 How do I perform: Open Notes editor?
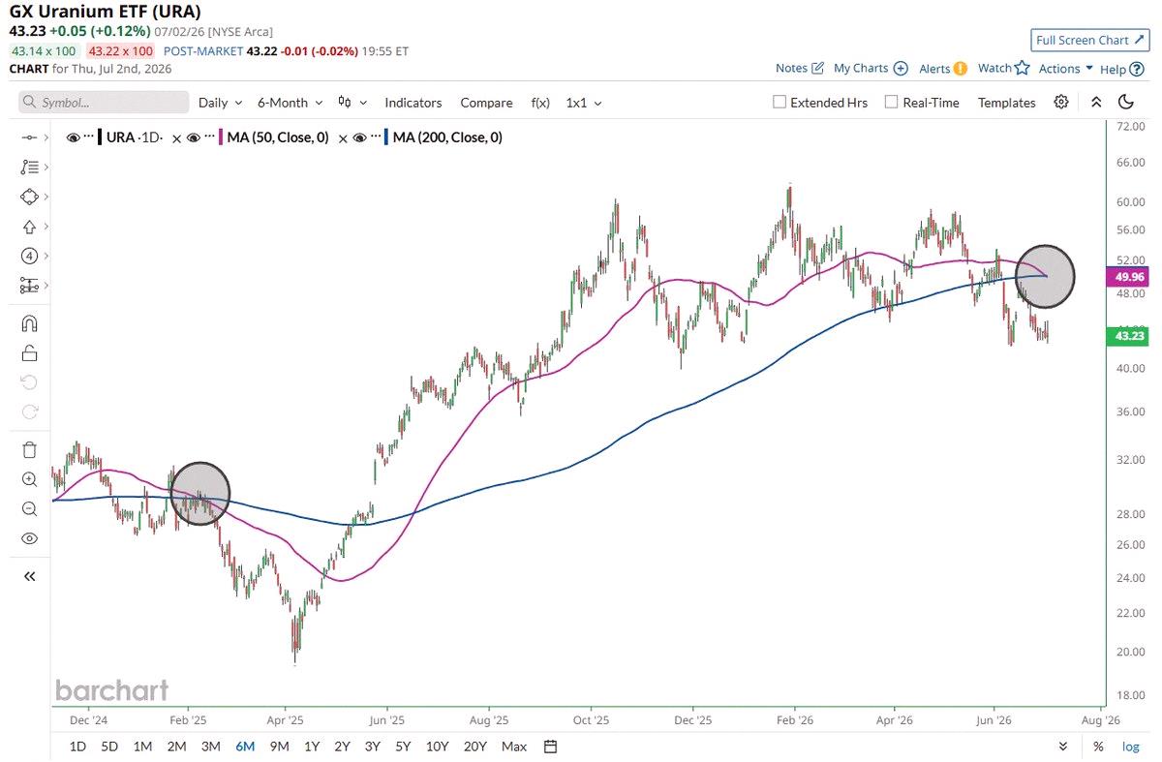[800, 68]
